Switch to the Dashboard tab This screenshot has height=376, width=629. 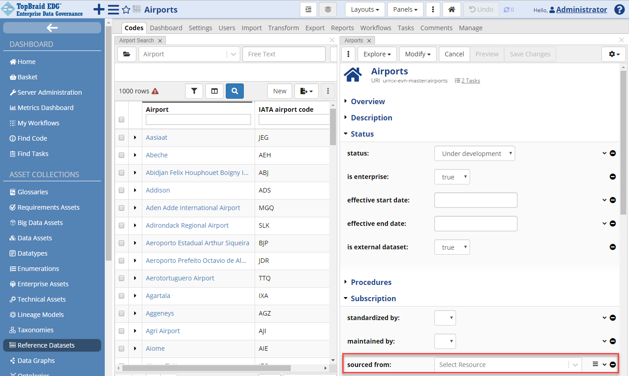coord(166,28)
